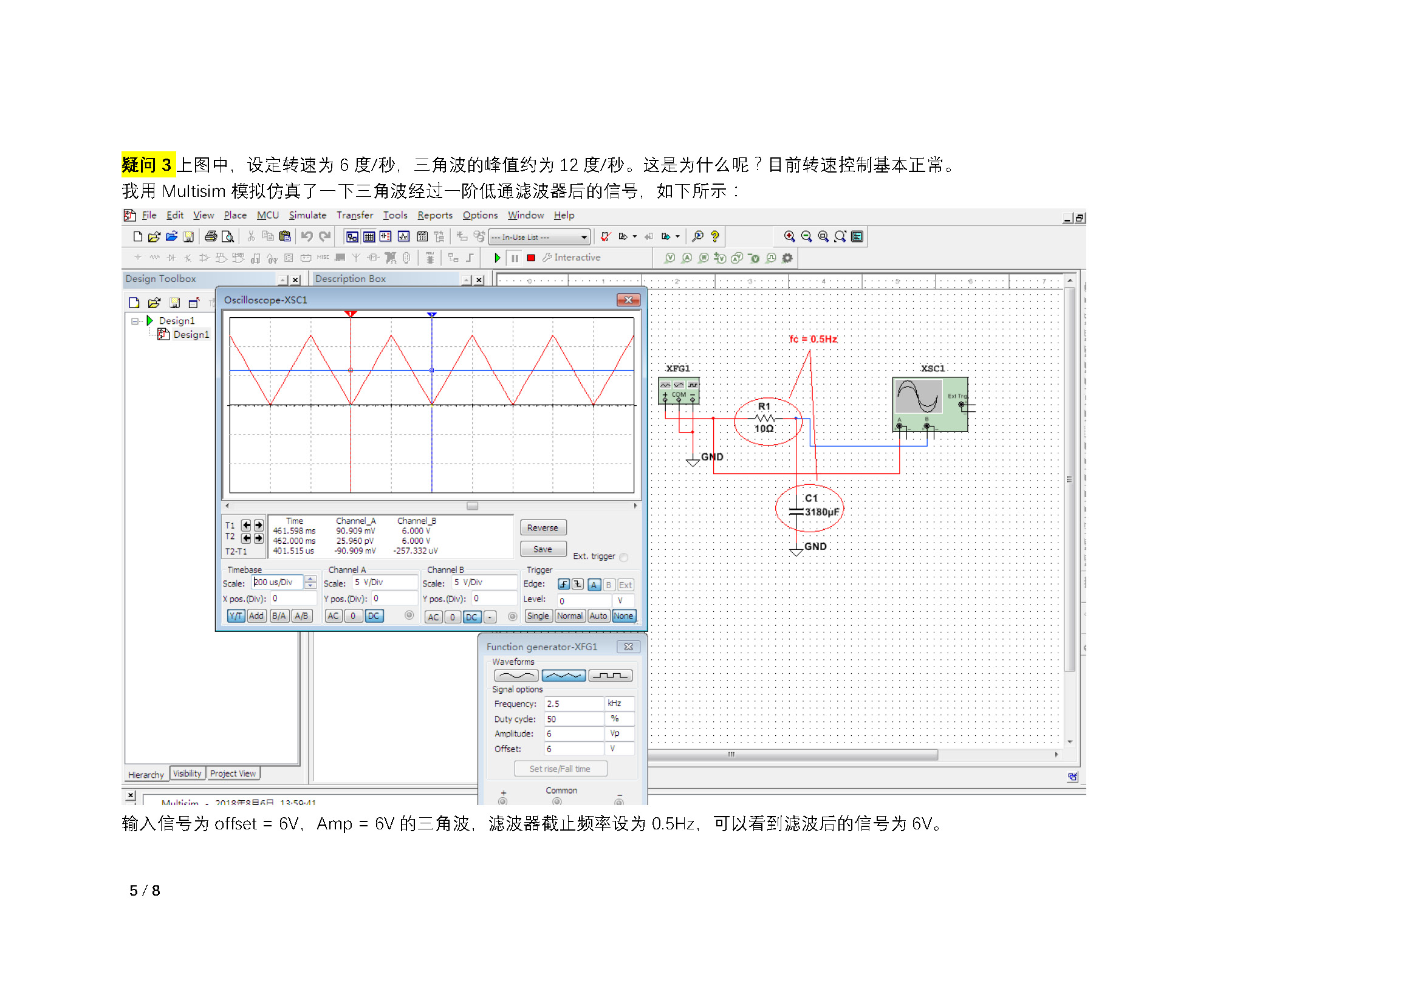This screenshot has width=1421, height=1005.
Task: Click the Reverse button on oscilloscope
Action: tap(543, 528)
